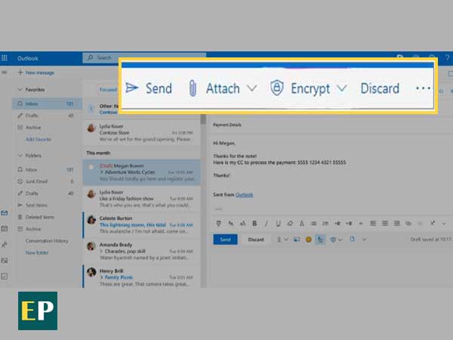Align text left
Screen dimensions: 453x340
pos(373,223)
